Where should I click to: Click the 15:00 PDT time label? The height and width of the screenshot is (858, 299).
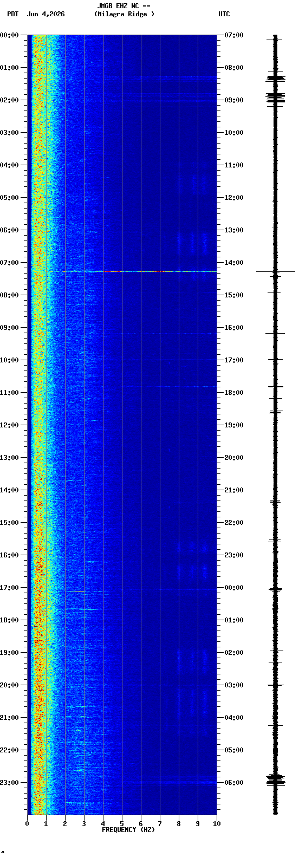pyautogui.click(x=9, y=523)
